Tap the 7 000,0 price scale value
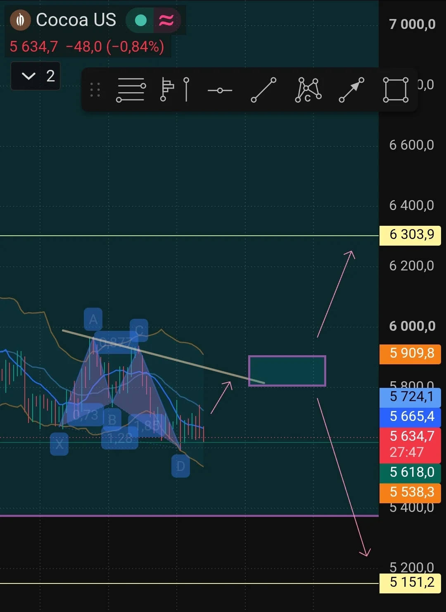This screenshot has width=446, height=612. coord(412,24)
